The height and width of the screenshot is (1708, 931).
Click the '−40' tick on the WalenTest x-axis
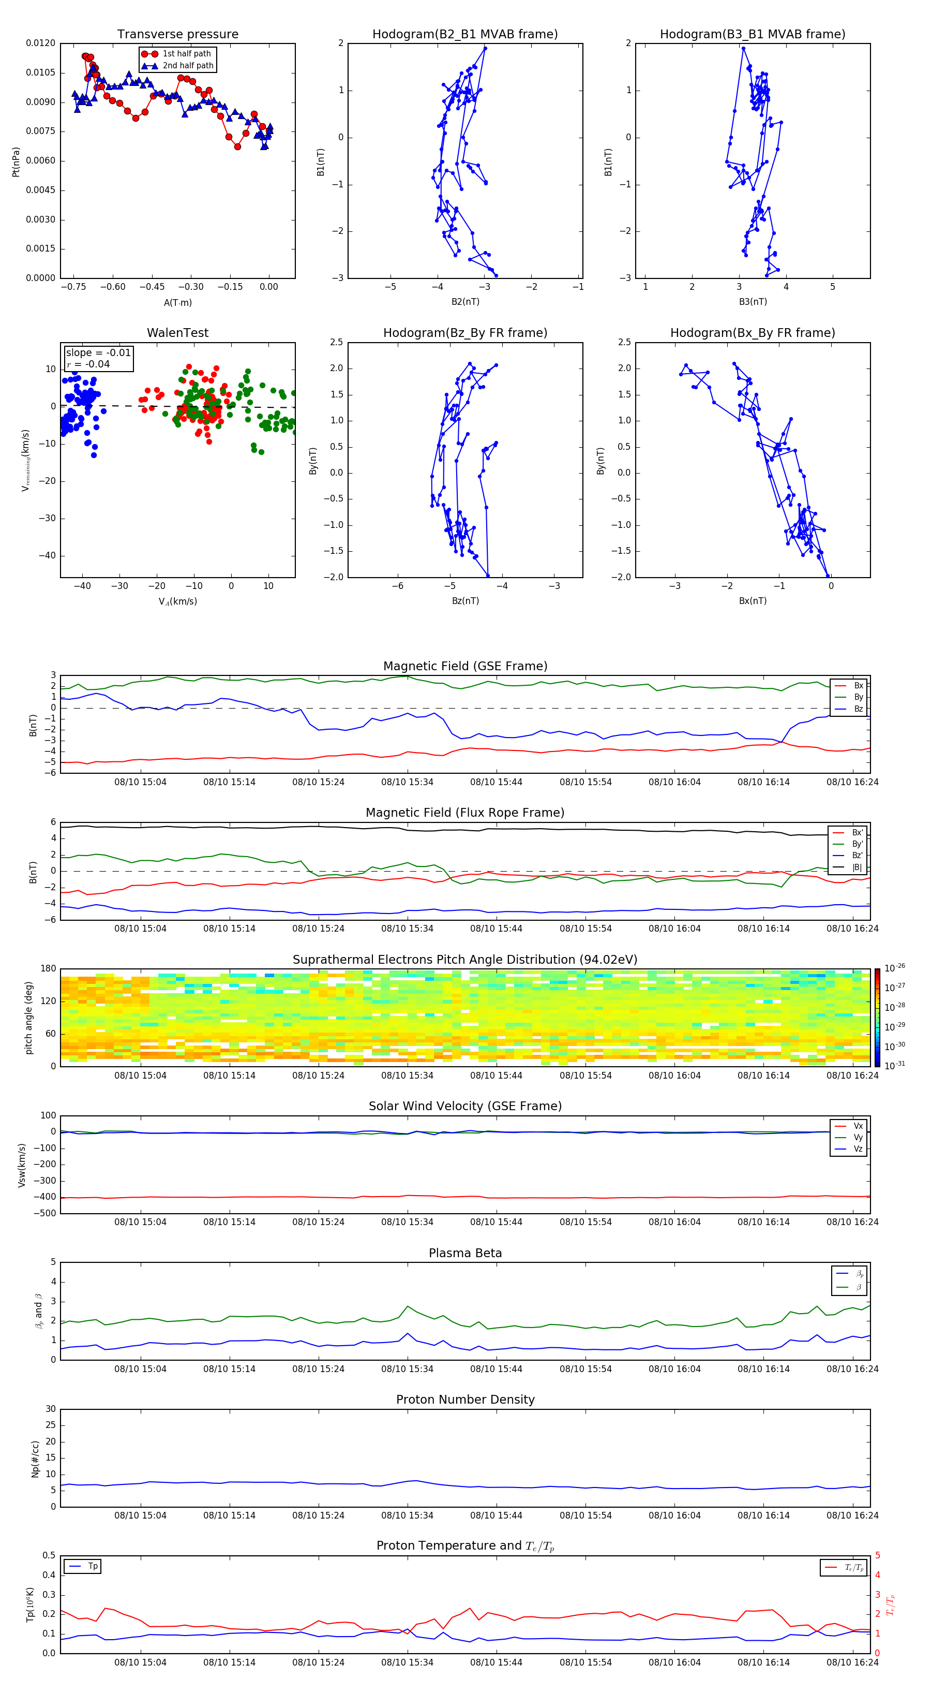tap(82, 586)
